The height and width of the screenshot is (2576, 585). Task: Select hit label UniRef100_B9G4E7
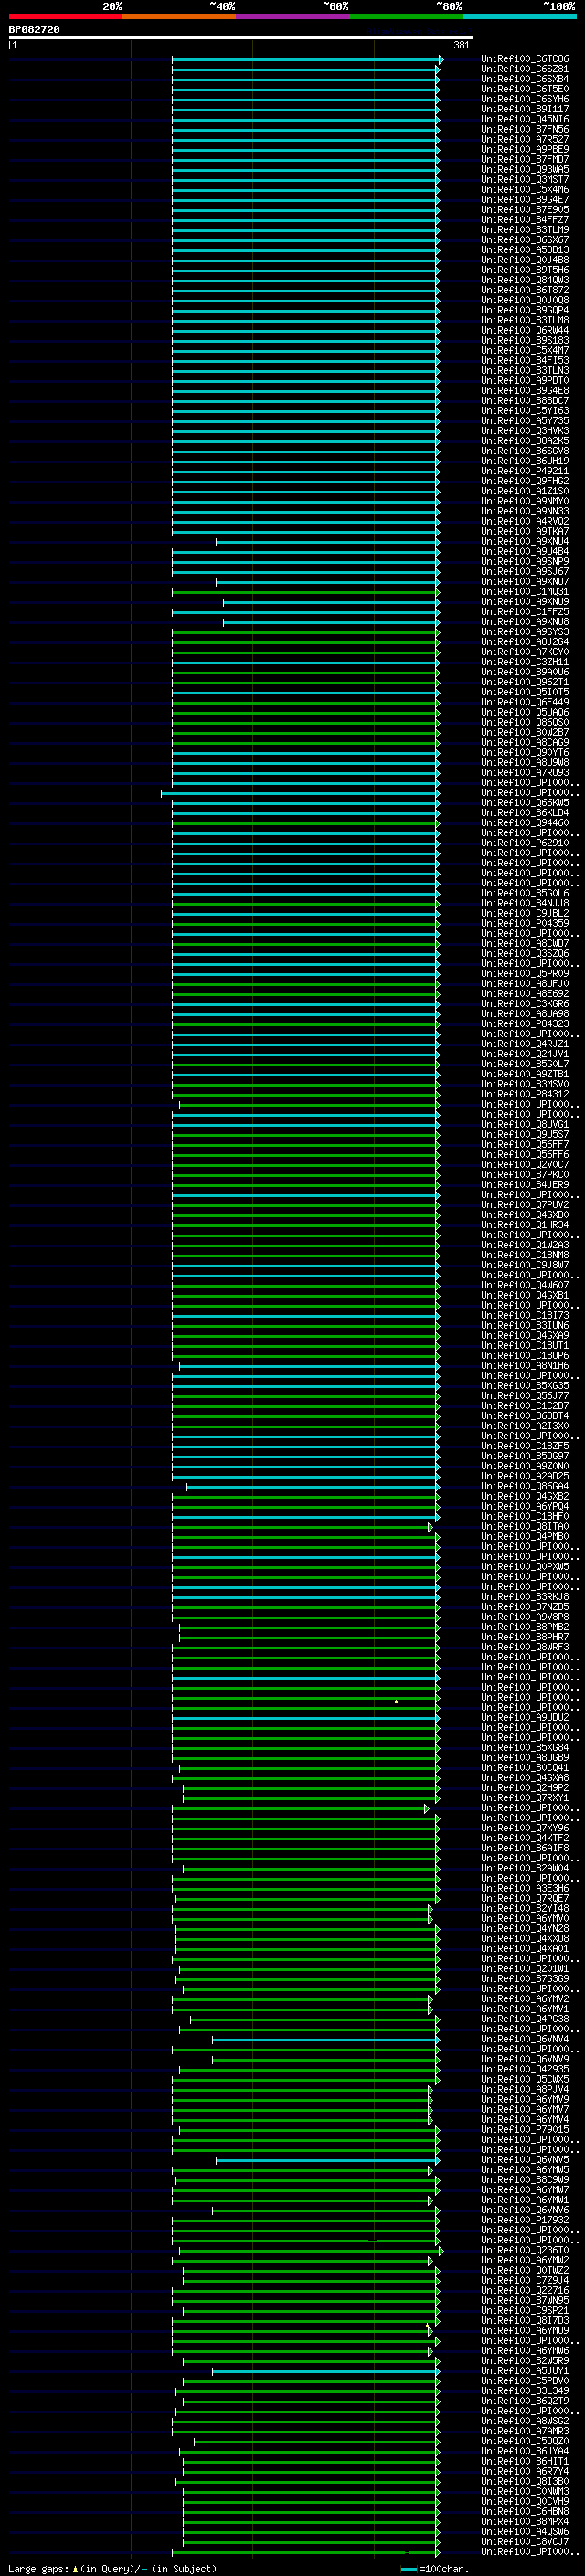(x=525, y=200)
